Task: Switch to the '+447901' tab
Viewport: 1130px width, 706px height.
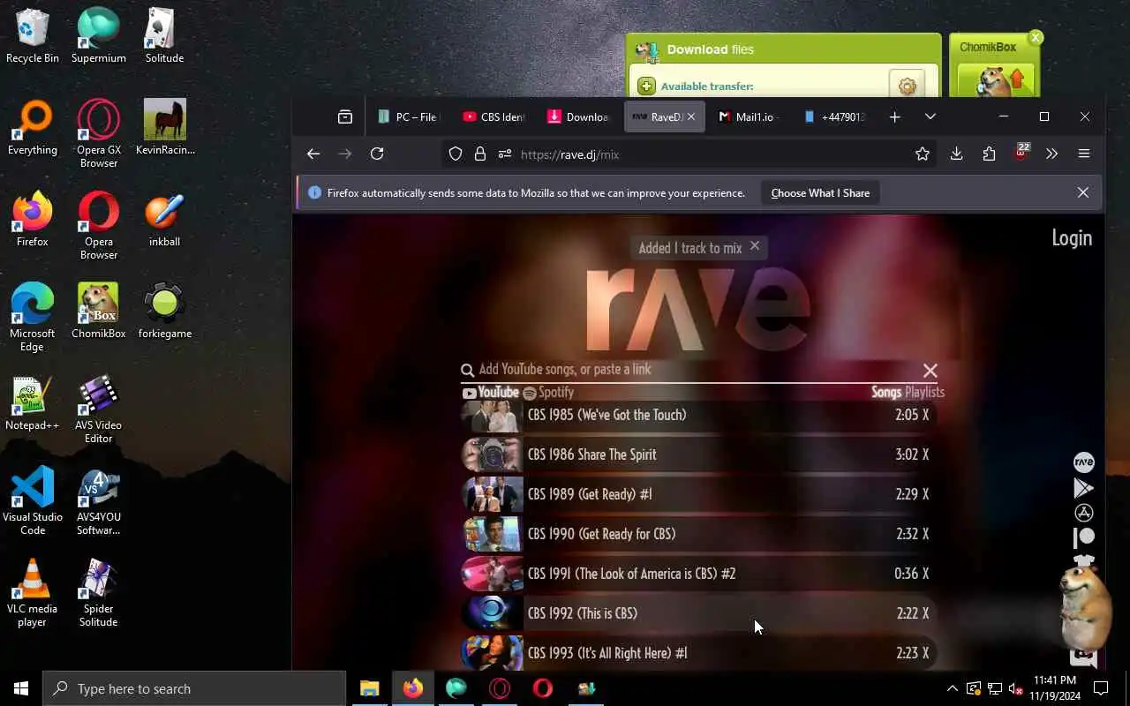Action: click(x=834, y=116)
